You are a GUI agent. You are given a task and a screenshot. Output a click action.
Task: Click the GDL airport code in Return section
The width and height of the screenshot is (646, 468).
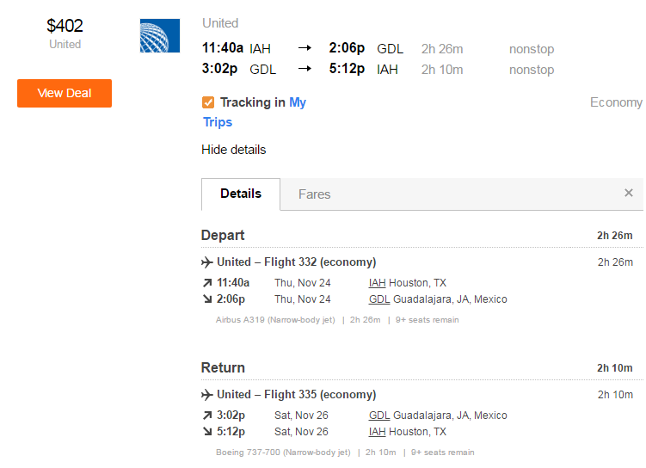point(379,416)
